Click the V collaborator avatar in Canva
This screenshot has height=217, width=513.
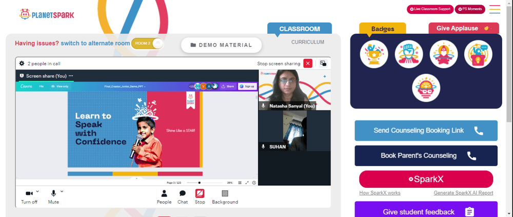[203, 86]
